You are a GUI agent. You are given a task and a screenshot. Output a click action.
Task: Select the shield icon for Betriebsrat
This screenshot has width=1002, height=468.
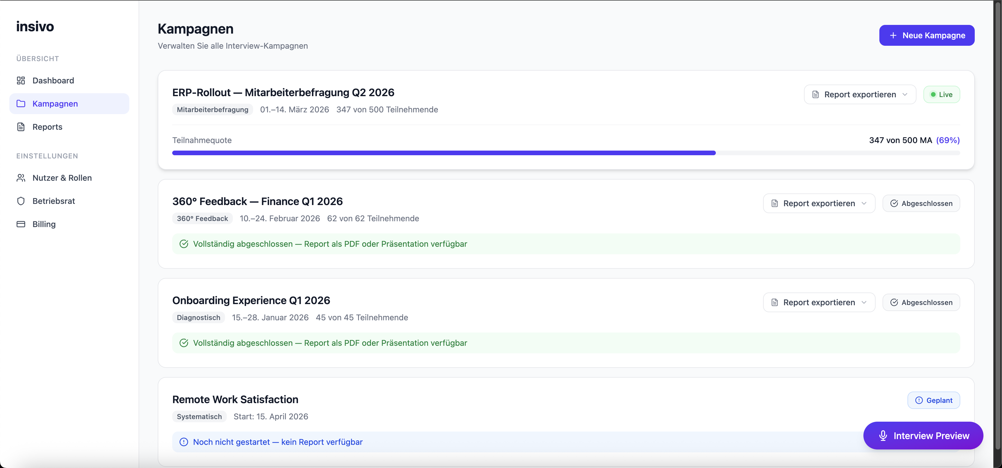coord(21,201)
